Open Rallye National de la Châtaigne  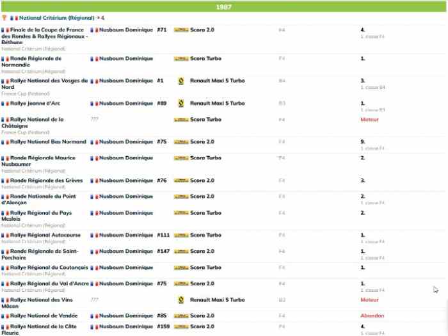coord(33,123)
